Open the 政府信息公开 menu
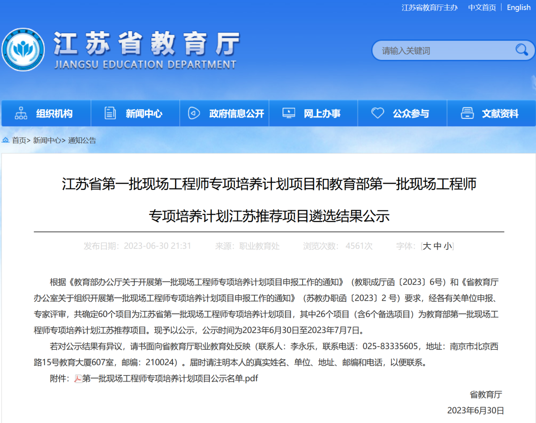The height and width of the screenshot is (423, 536). point(224,113)
